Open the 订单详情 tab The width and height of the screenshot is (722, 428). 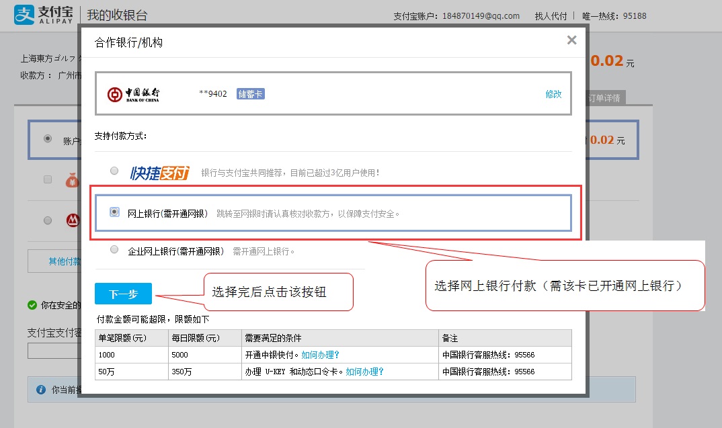tap(604, 98)
